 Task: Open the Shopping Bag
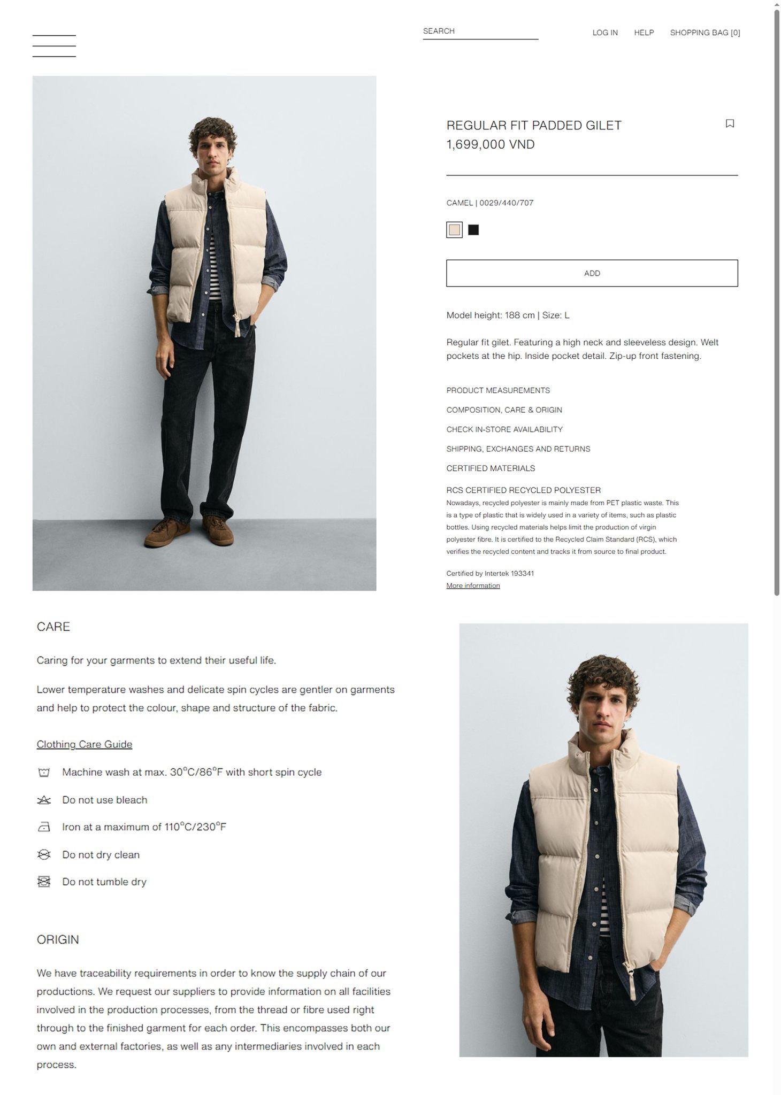(x=705, y=33)
